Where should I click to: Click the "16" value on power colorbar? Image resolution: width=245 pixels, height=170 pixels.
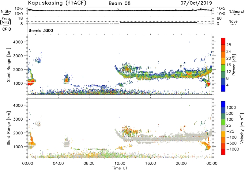tap(228, 65)
